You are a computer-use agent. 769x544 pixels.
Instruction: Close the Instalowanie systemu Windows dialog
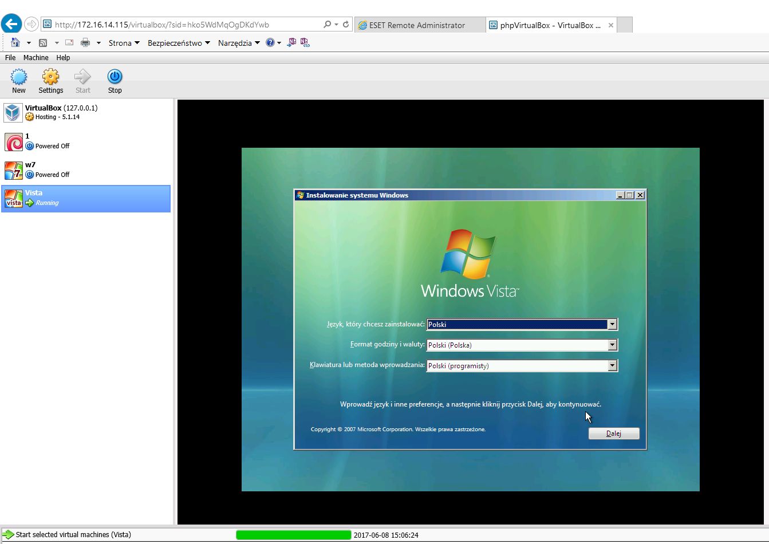pos(640,195)
